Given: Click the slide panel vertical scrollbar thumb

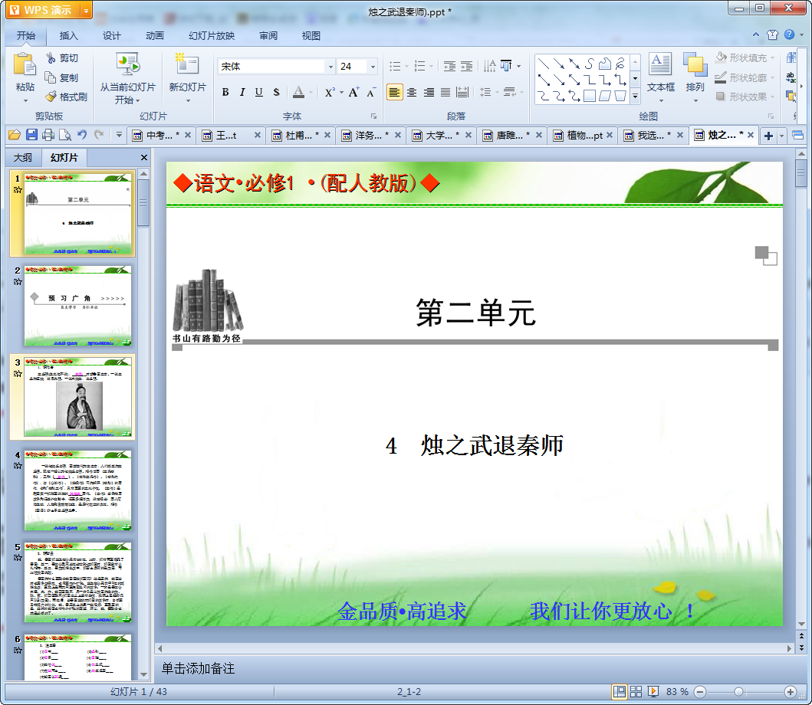Looking at the screenshot, I should (143, 202).
